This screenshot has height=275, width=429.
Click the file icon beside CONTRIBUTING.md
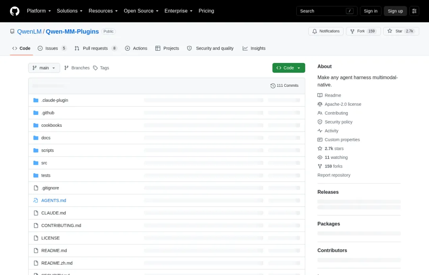coord(36,225)
